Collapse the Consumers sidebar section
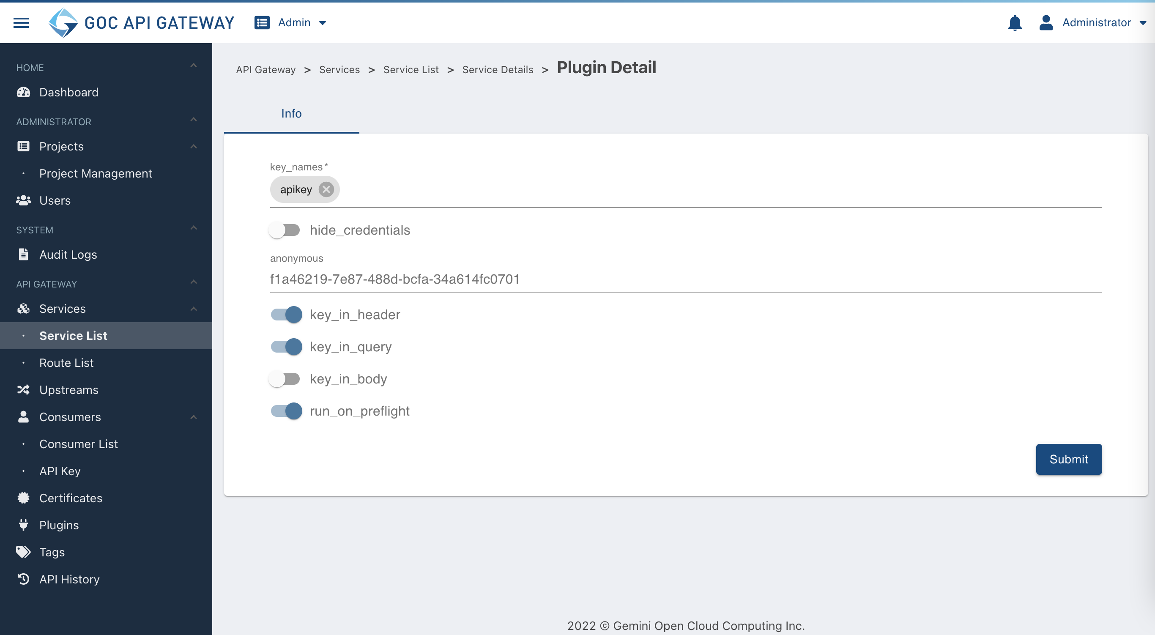1155x635 pixels. tap(193, 417)
